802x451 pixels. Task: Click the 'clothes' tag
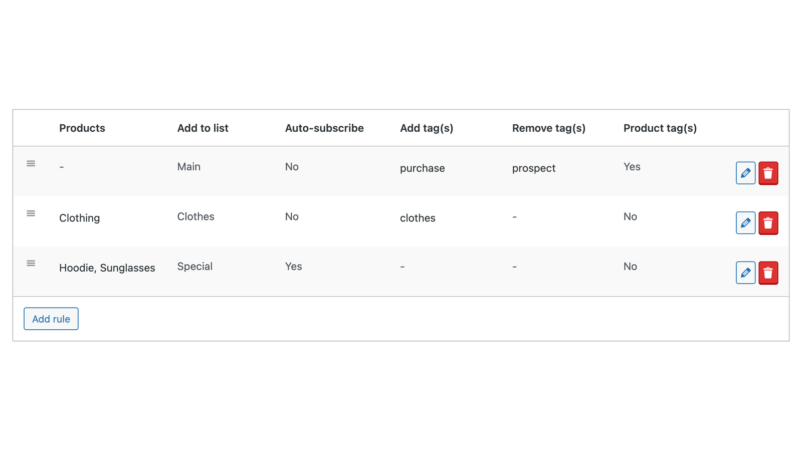418,218
